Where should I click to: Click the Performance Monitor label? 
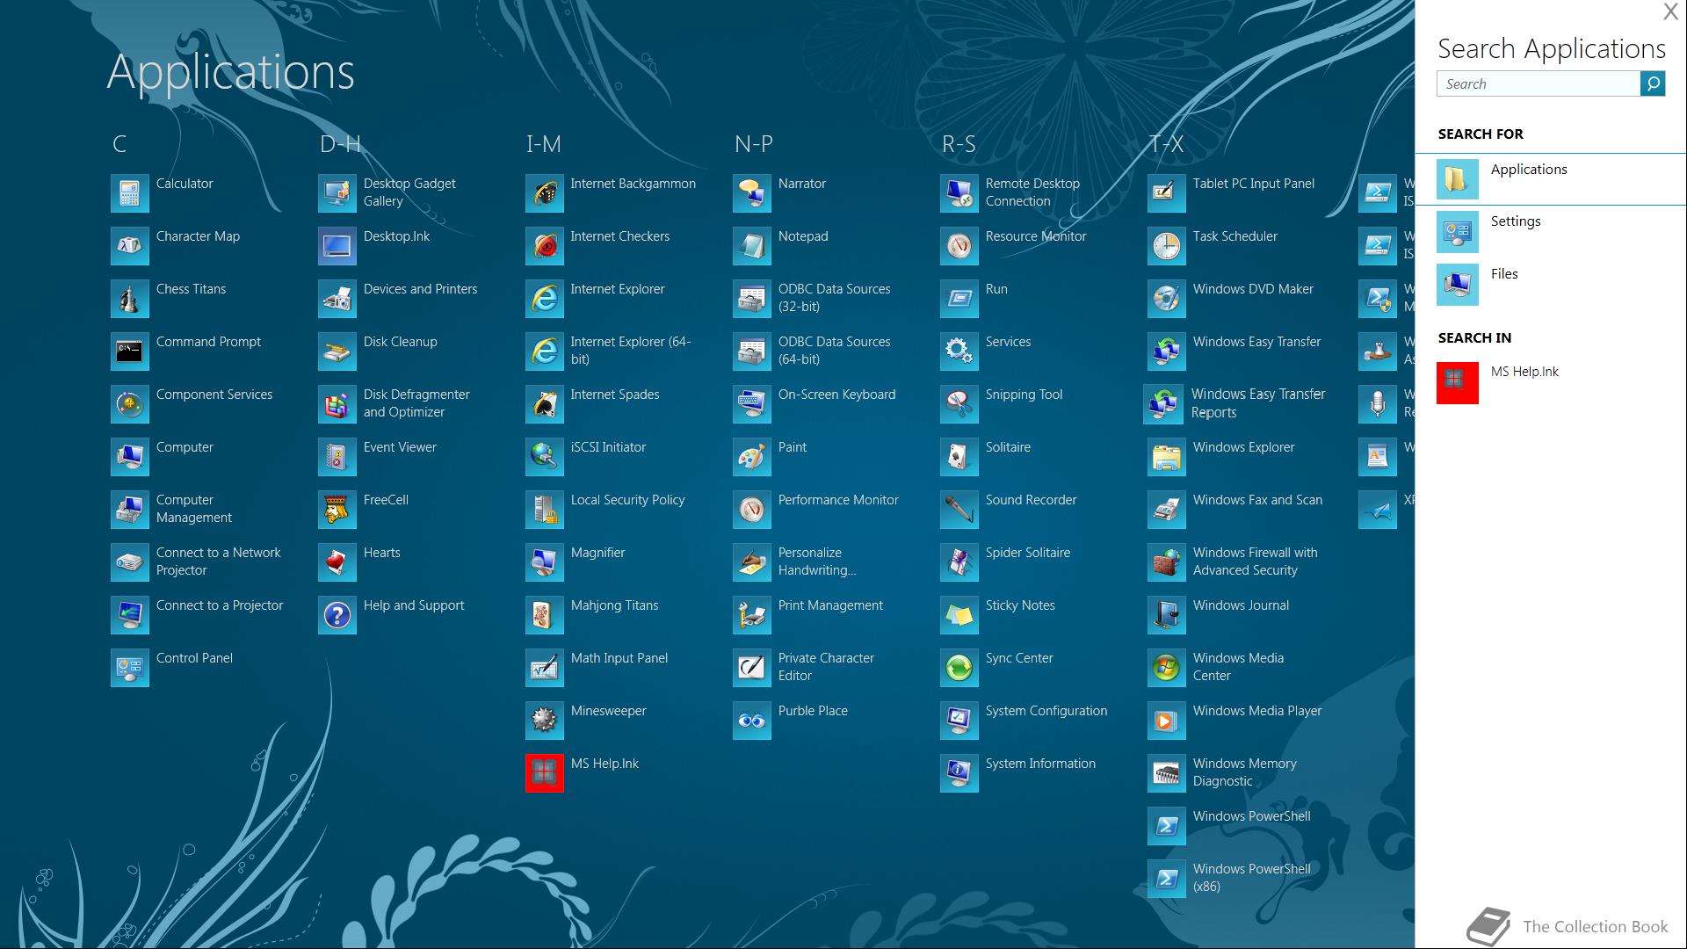pos(838,500)
